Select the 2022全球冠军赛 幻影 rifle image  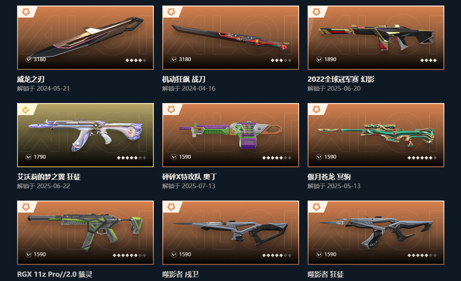[x=376, y=38]
